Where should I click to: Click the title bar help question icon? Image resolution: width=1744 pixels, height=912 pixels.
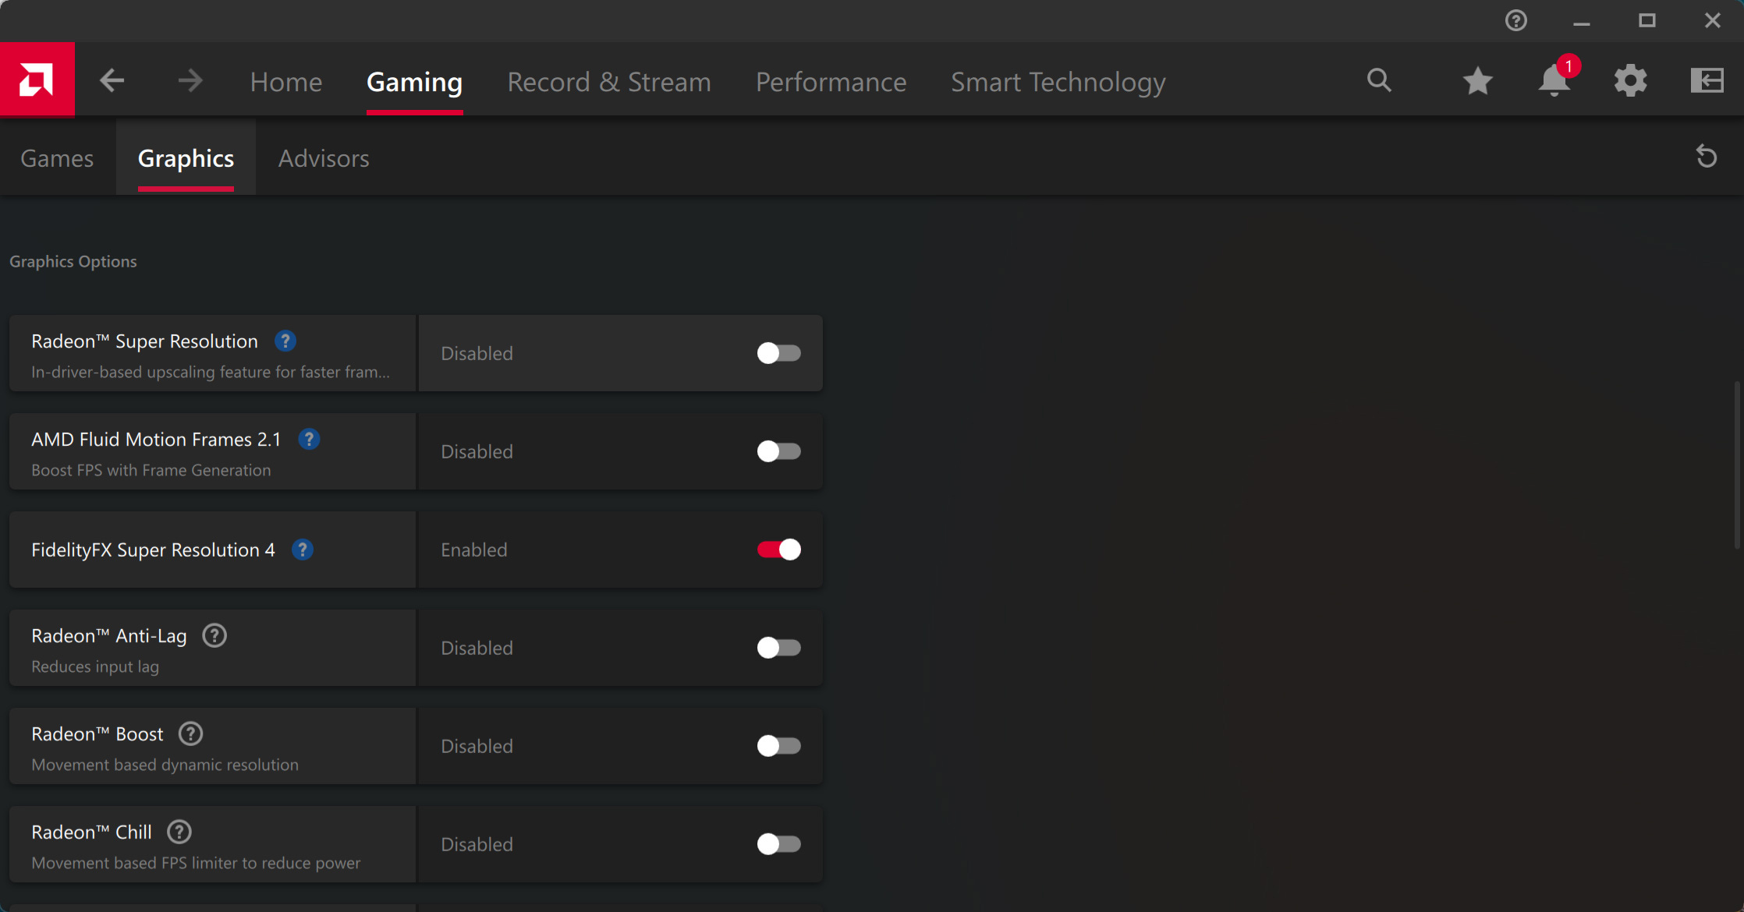(1515, 20)
